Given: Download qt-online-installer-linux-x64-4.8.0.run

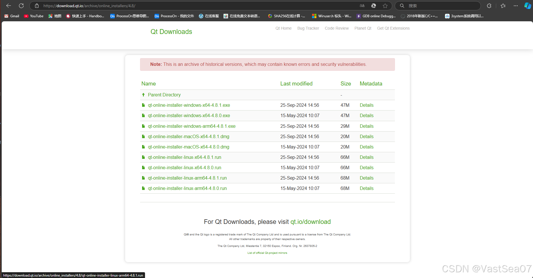Looking at the screenshot, I should [x=184, y=167].
